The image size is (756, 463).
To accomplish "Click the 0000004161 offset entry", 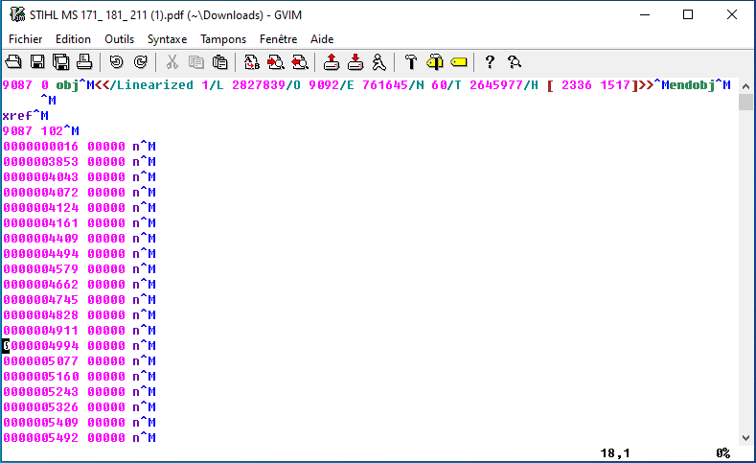I will [x=40, y=223].
